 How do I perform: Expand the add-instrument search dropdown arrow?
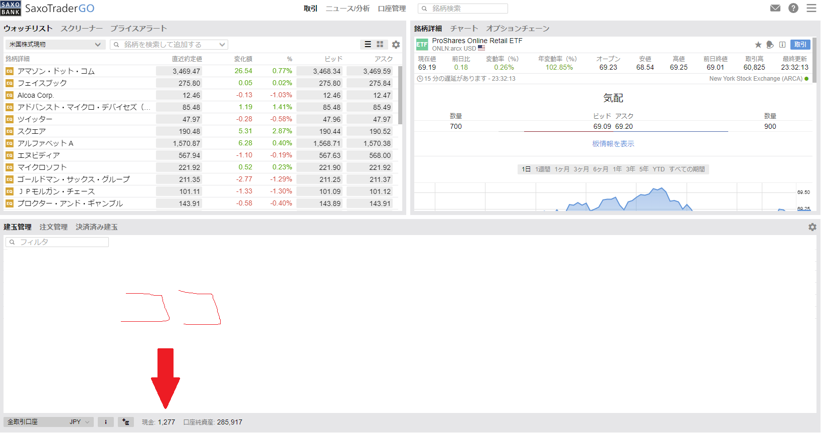223,45
